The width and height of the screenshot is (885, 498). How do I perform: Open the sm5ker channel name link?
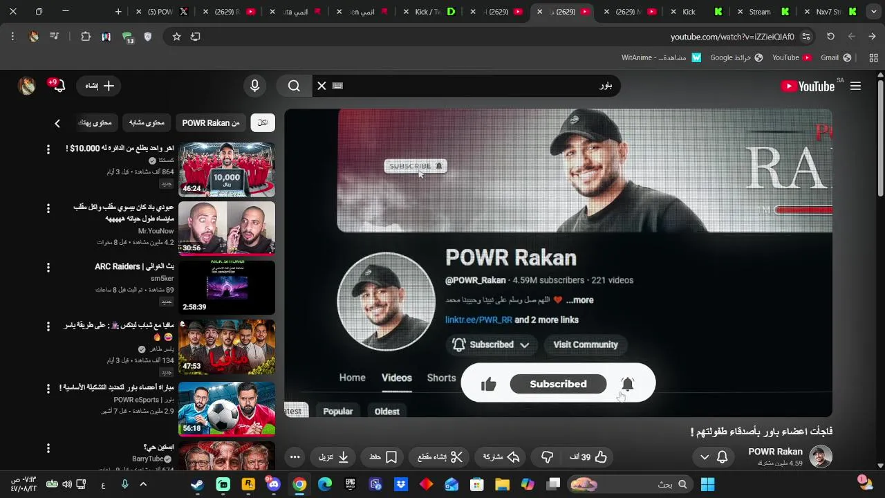click(x=162, y=279)
